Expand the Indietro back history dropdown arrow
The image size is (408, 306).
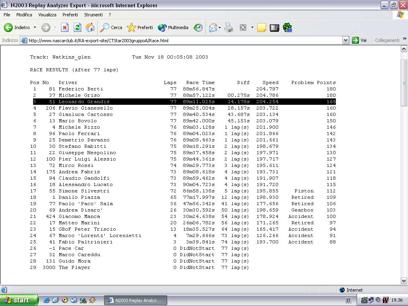(35, 27)
